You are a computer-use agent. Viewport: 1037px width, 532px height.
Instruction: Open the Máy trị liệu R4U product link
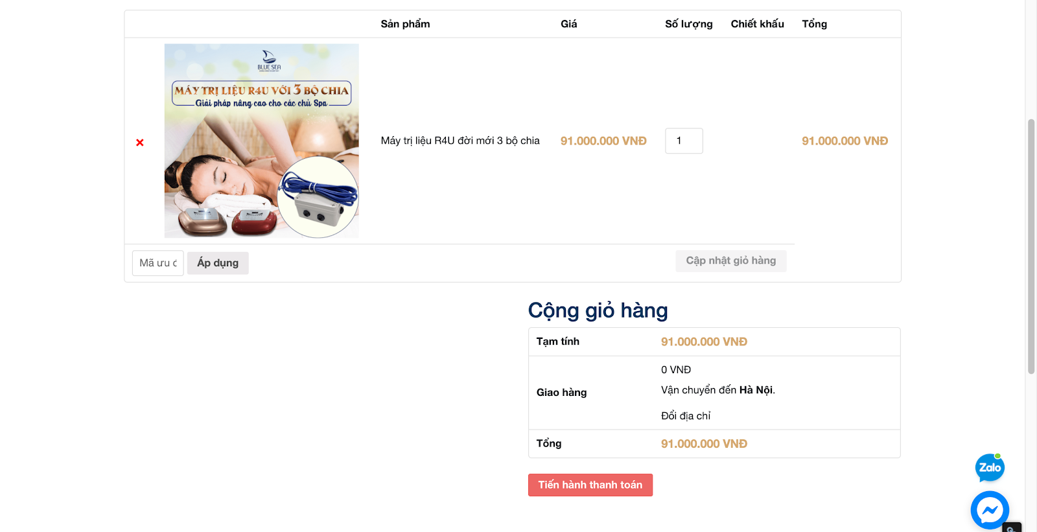[460, 141]
